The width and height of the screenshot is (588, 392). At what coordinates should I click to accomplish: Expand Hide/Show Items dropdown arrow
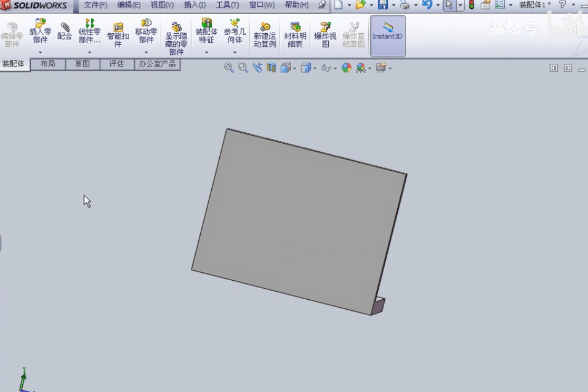[x=335, y=68]
